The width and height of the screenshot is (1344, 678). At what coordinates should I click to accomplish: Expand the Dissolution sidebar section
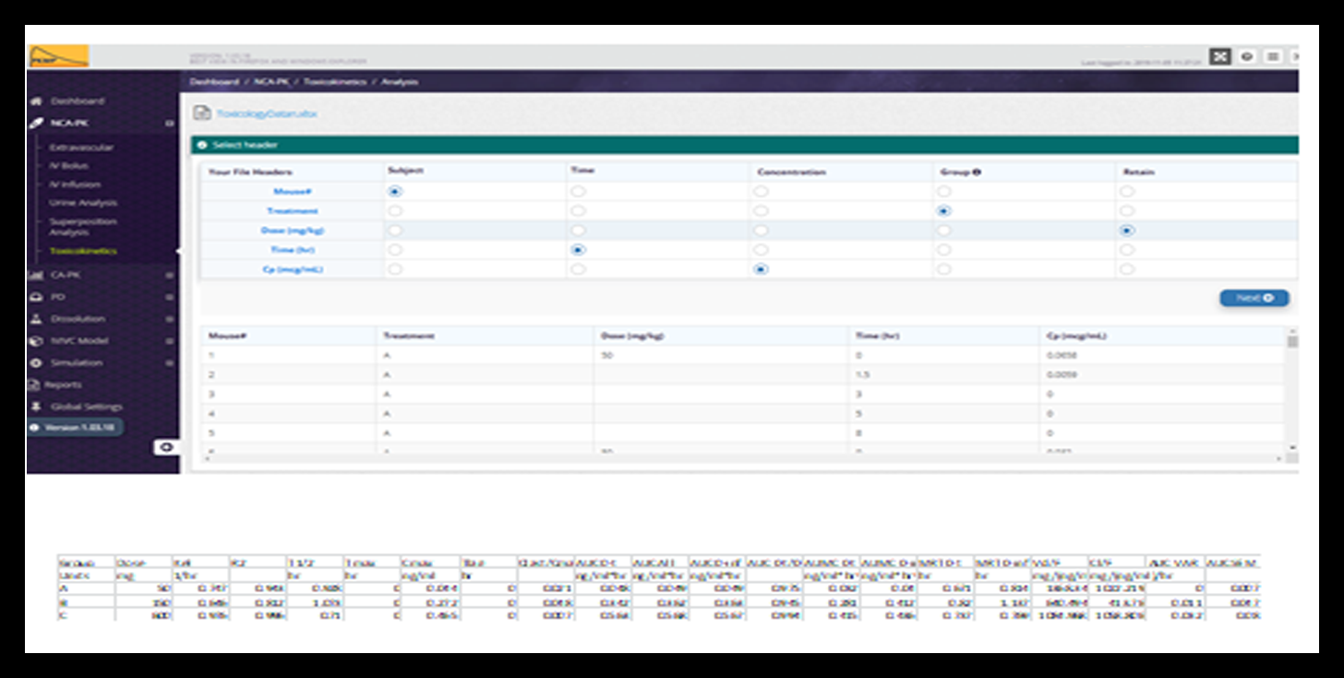(x=169, y=319)
